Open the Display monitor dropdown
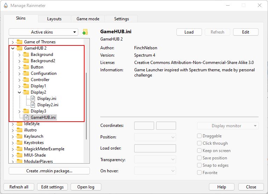268x194 pixels. (x=228, y=126)
